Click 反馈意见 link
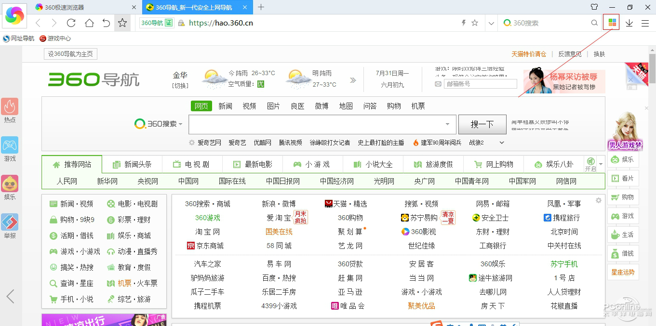Viewport: 656px width, 326px height. [x=570, y=54]
